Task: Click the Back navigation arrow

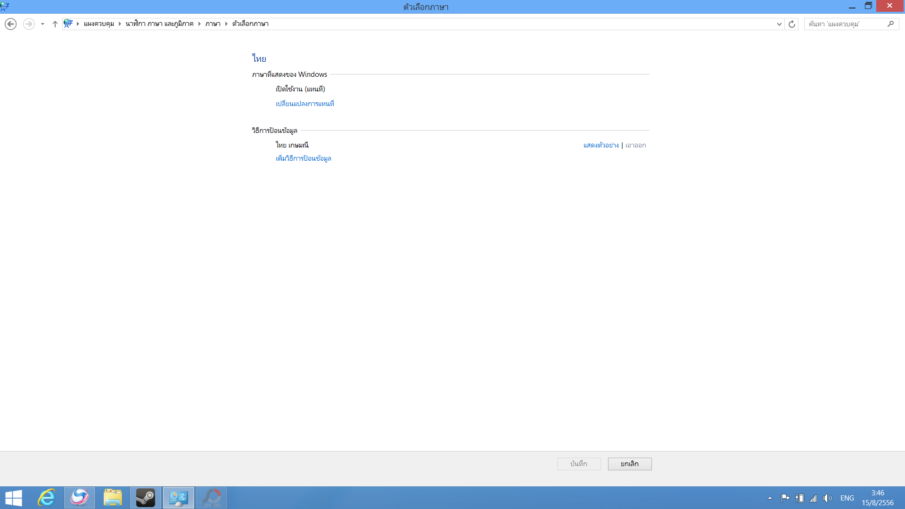Action: click(10, 24)
